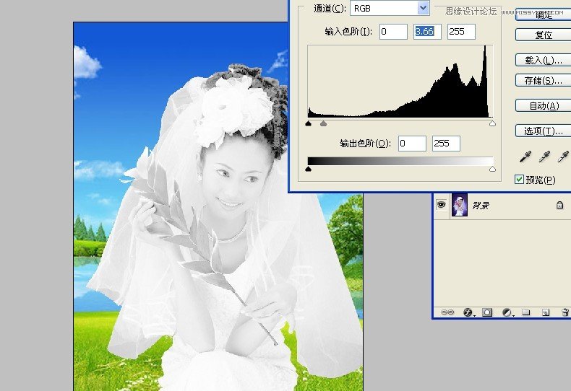The width and height of the screenshot is (571, 391).
Task: Click output levels field showing 0
Action: (412, 143)
